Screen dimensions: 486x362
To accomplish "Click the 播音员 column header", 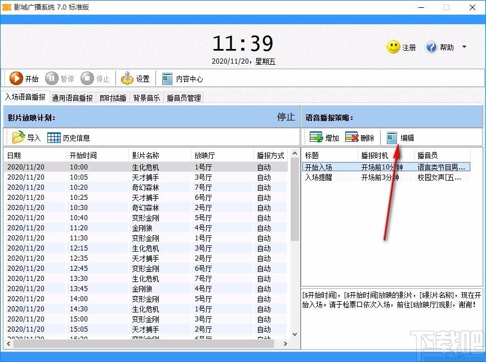I will [442, 155].
